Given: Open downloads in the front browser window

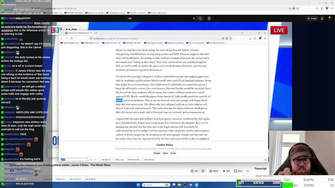Looking at the screenshot, I should (x=250, y=38).
